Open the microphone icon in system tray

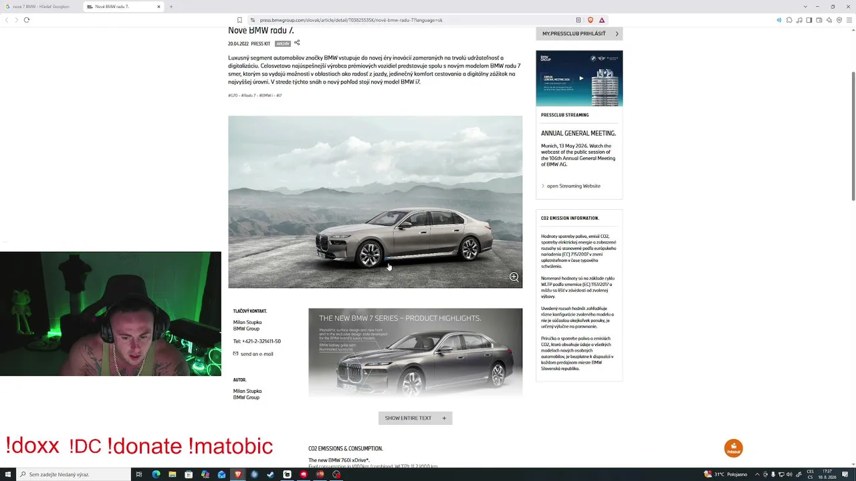[773, 474]
